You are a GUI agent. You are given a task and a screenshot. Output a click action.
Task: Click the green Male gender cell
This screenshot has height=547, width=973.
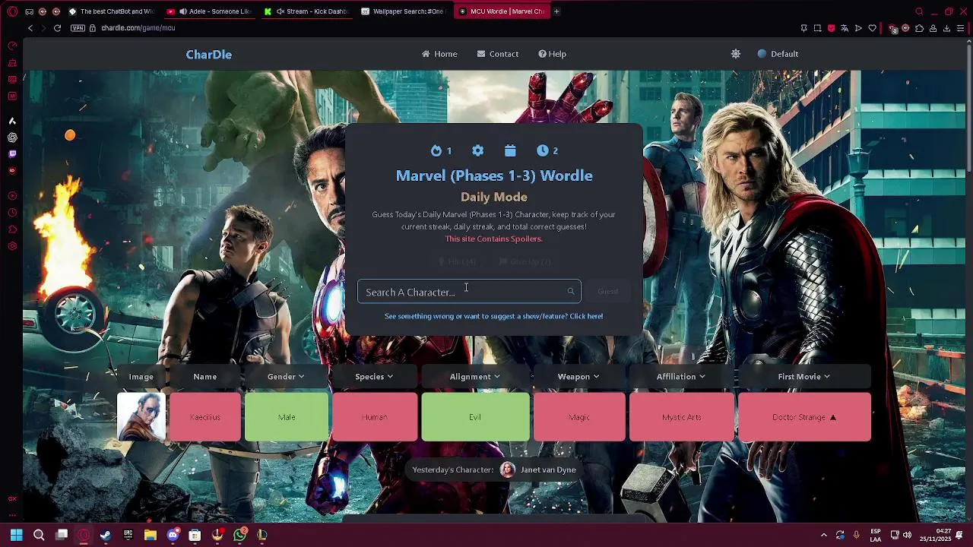point(287,417)
